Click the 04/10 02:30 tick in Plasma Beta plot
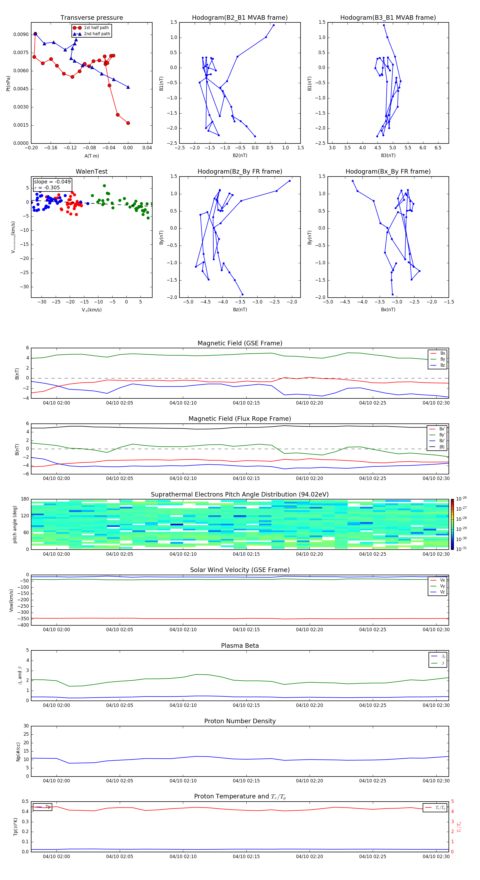Screen dimensions: 480x880 pyautogui.click(x=436, y=705)
